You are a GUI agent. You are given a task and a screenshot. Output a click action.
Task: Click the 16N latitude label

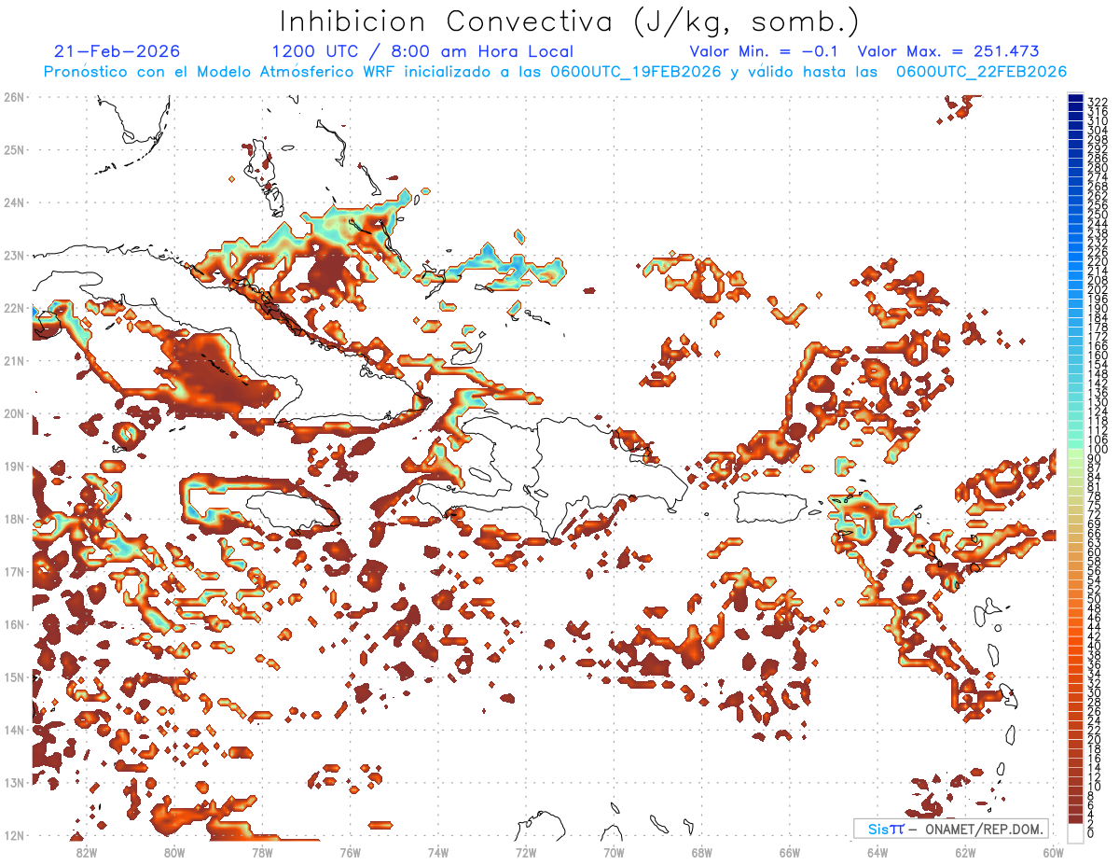[x=13, y=624]
